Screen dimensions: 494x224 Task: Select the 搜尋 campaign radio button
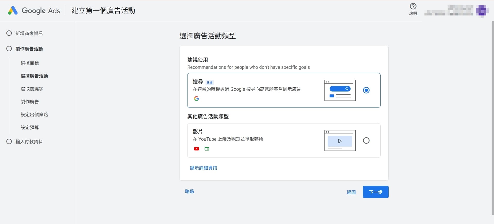point(366,90)
